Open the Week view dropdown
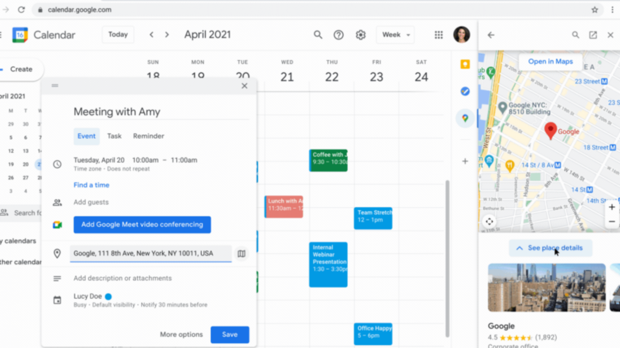This screenshot has height=348, width=620. (x=396, y=35)
